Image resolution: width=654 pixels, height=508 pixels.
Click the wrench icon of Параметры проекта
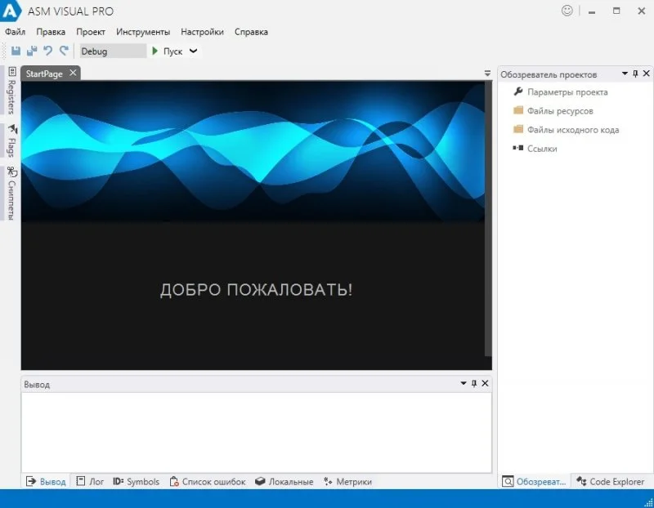[x=518, y=91]
